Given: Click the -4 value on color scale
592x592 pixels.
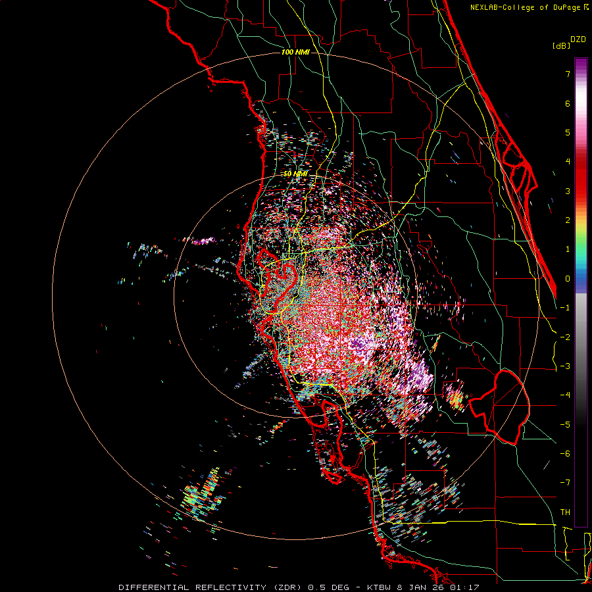Looking at the screenshot, I should (565, 395).
